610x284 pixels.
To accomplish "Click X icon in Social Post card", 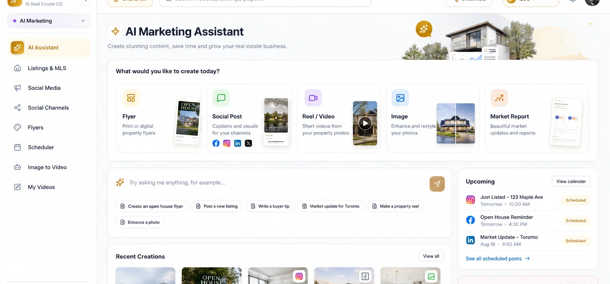I will coord(248,143).
